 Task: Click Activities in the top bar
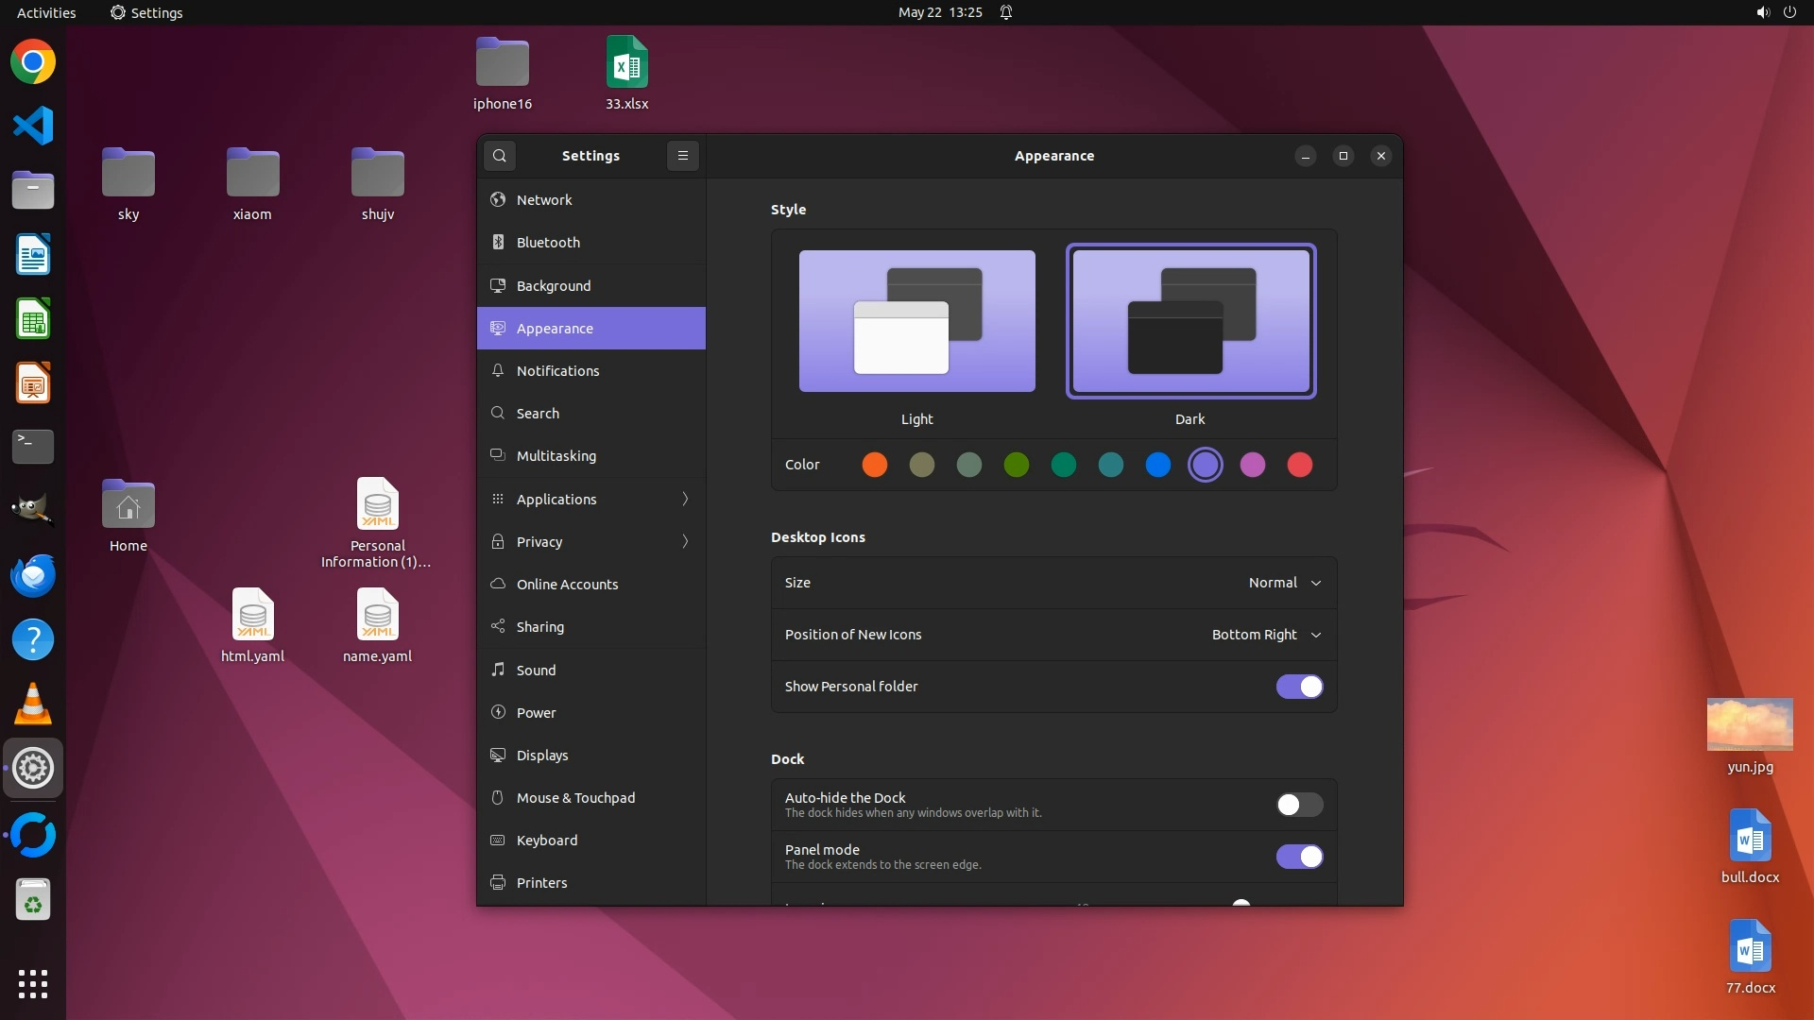(x=46, y=12)
